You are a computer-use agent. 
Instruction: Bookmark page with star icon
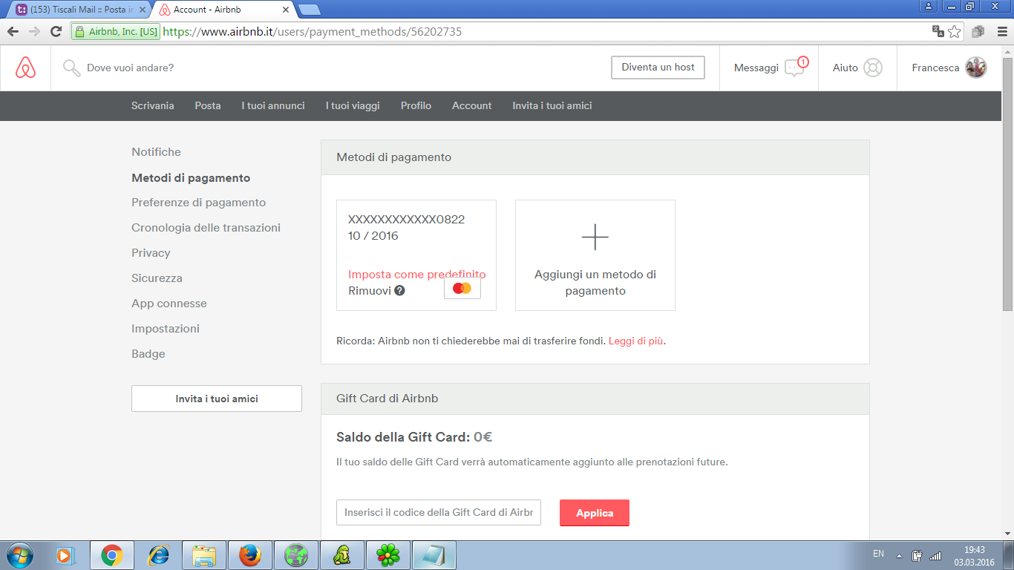point(955,31)
